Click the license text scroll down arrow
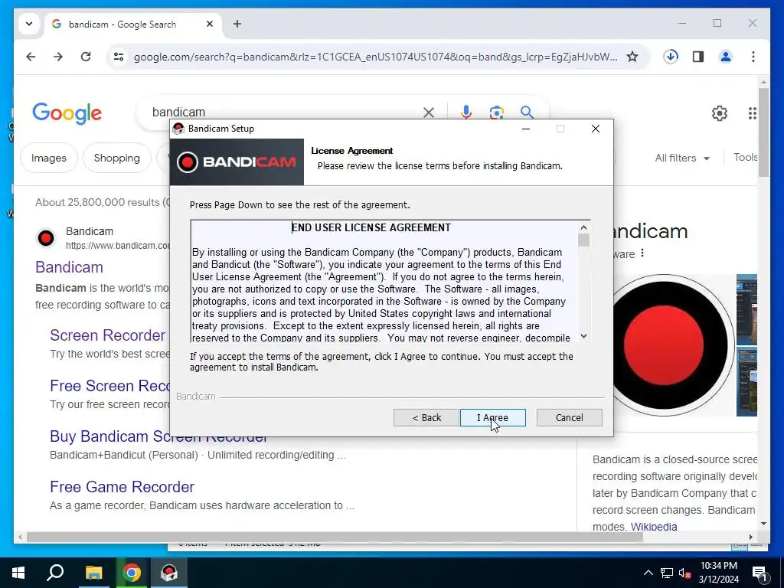Viewport: 784px width, 588px height. (x=583, y=336)
